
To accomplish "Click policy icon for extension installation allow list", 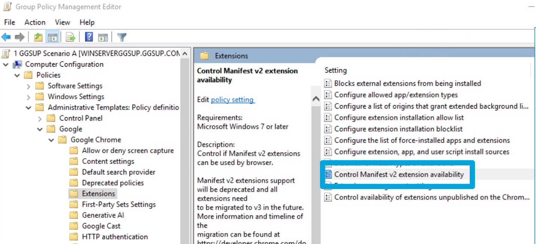I will click(x=328, y=118).
